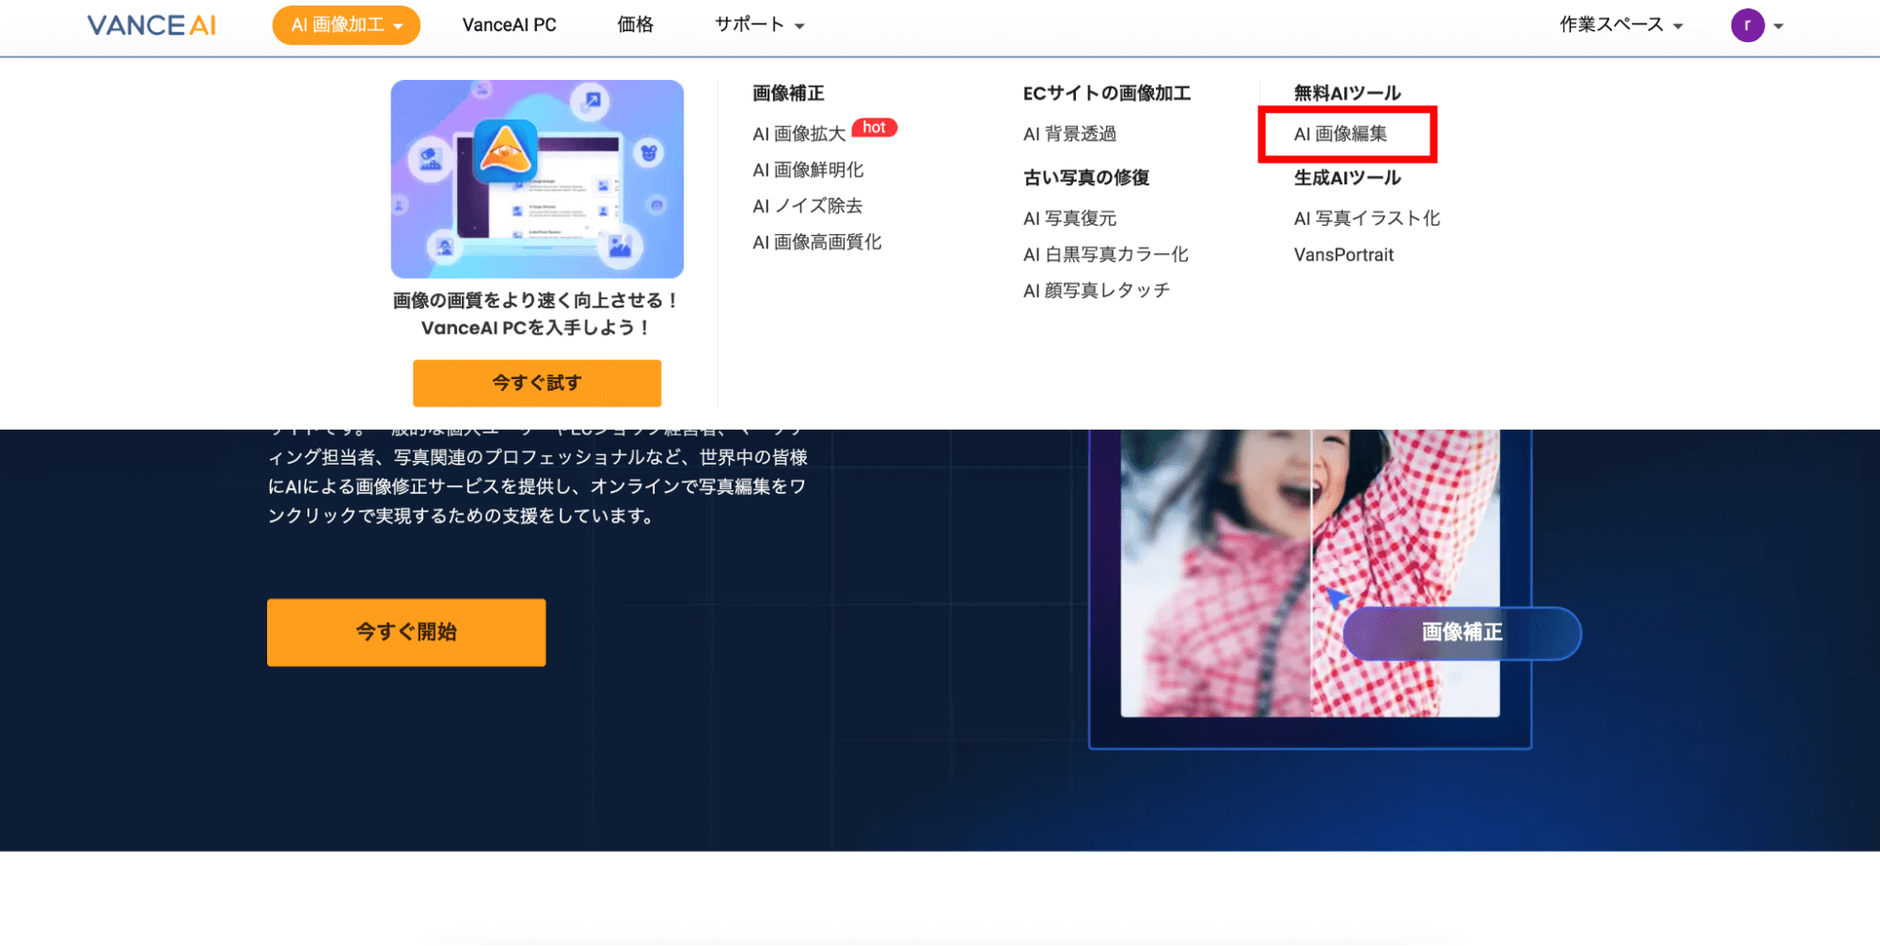The width and height of the screenshot is (1880, 946).
Task: Select AI 背景透過 tool
Action: (x=1069, y=134)
